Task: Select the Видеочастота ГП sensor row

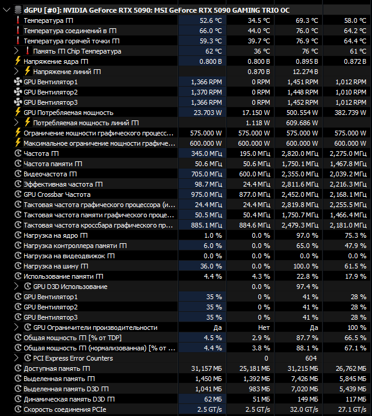Action: pos(191,174)
